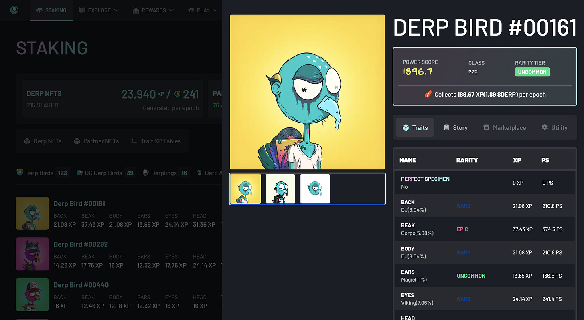Click the large Derp Bird artwork image

coord(307,92)
